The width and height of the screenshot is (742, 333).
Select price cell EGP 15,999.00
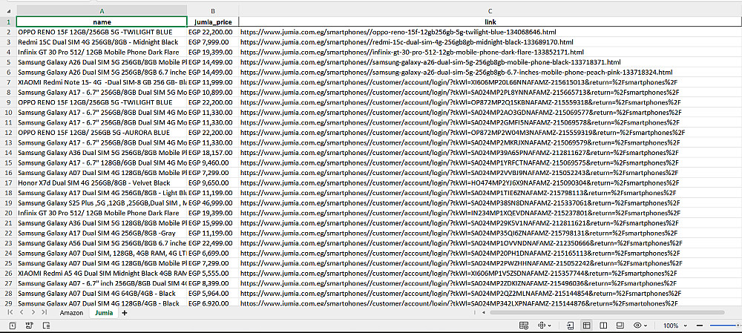coord(213,222)
